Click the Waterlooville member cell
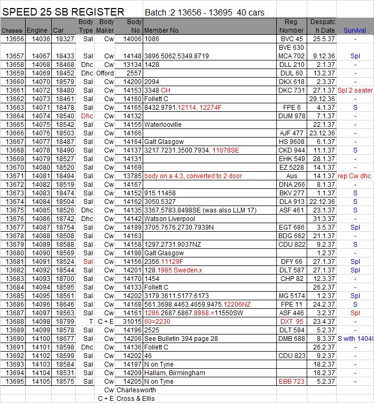 [163, 124]
